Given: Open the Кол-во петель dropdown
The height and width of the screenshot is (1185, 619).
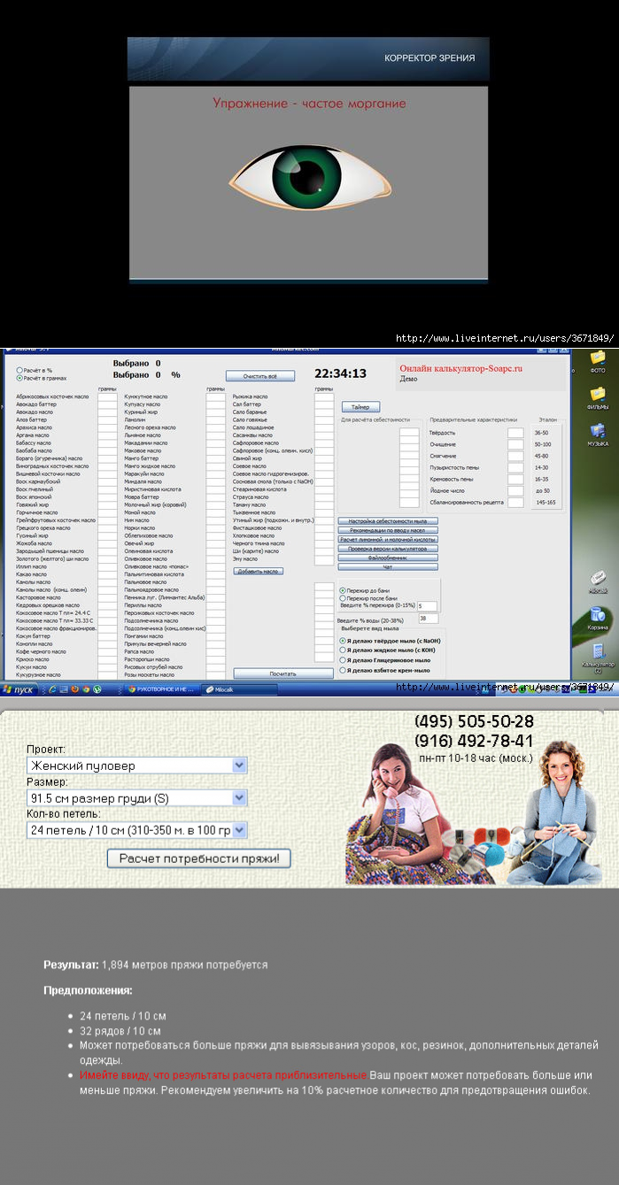Looking at the screenshot, I should tap(136, 830).
